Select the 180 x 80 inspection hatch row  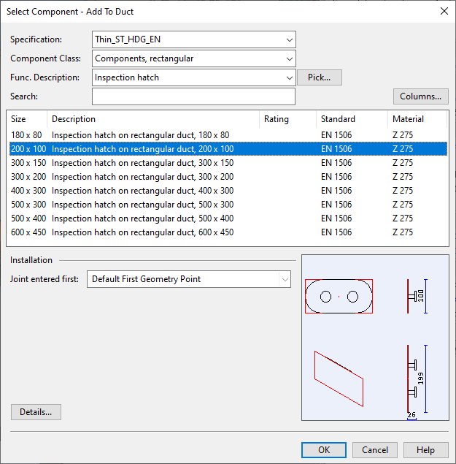click(140, 135)
